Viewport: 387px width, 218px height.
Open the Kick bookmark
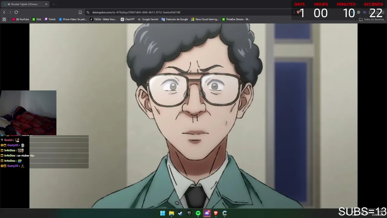37,19
